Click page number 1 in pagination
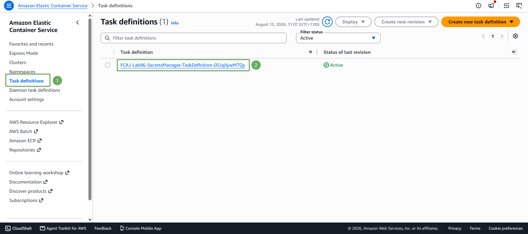The width and height of the screenshot is (528, 234). pyautogui.click(x=493, y=36)
